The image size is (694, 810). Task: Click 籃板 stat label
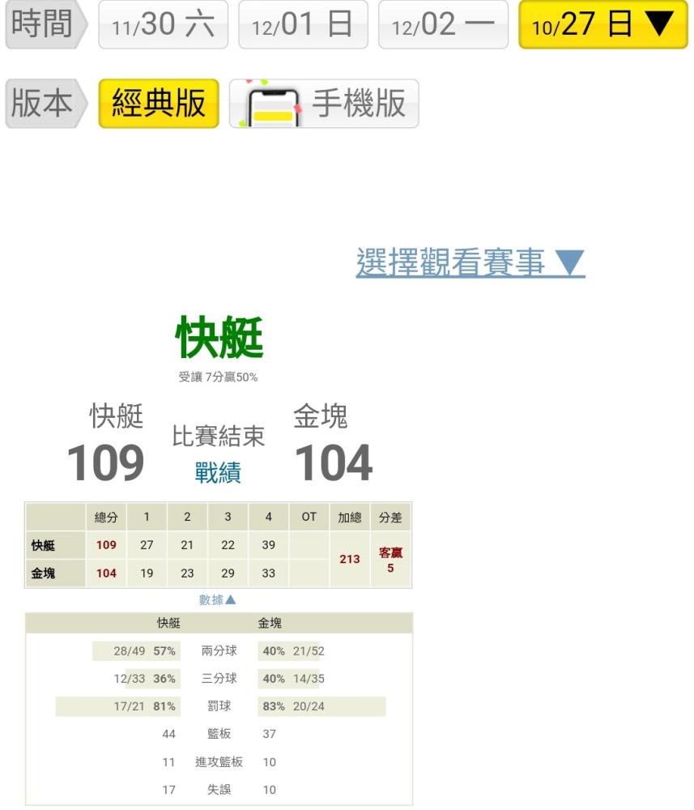pos(219,734)
